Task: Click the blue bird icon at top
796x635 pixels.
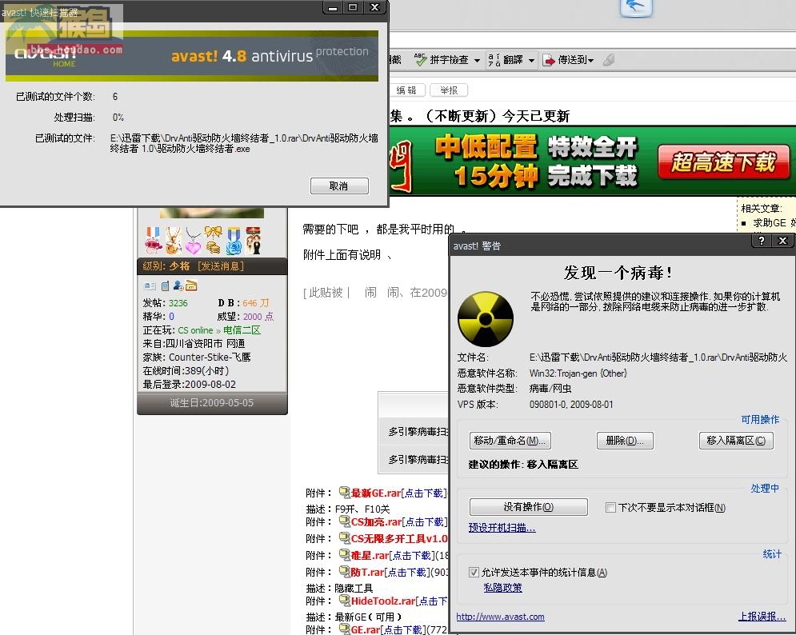Action: click(x=636, y=6)
